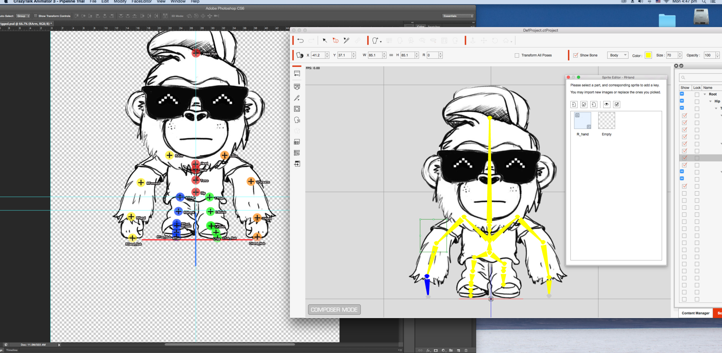Click the link icon between W and H
The image size is (722, 353).
coord(391,55)
